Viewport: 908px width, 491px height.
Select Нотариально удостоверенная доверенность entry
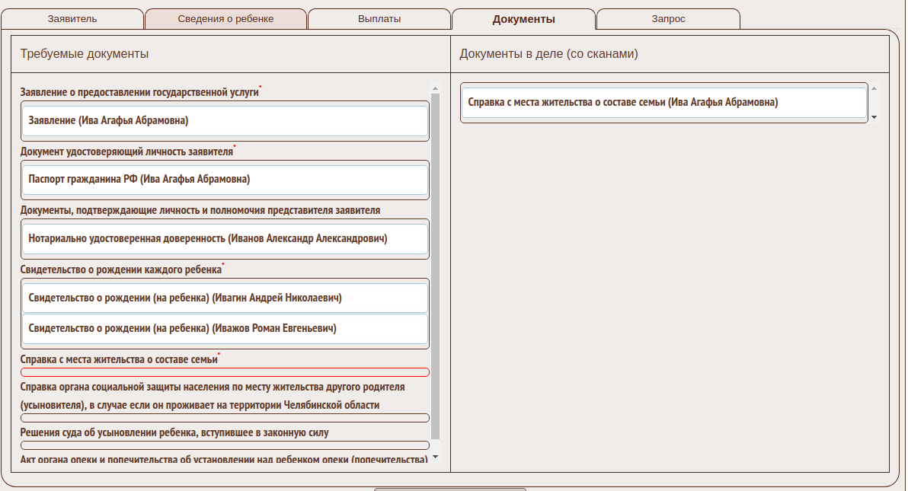point(225,239)
